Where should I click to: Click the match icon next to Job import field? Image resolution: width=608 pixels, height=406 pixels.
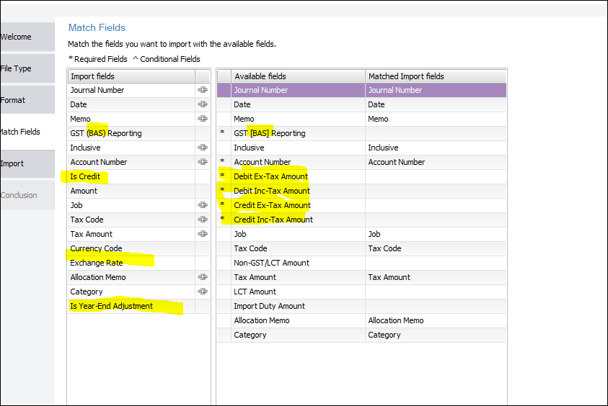pyautogui.click(x=202, y=205)
